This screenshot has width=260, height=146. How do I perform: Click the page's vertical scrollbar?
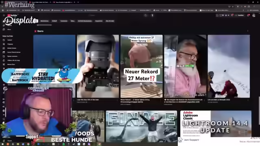click(x=259, y=111)
